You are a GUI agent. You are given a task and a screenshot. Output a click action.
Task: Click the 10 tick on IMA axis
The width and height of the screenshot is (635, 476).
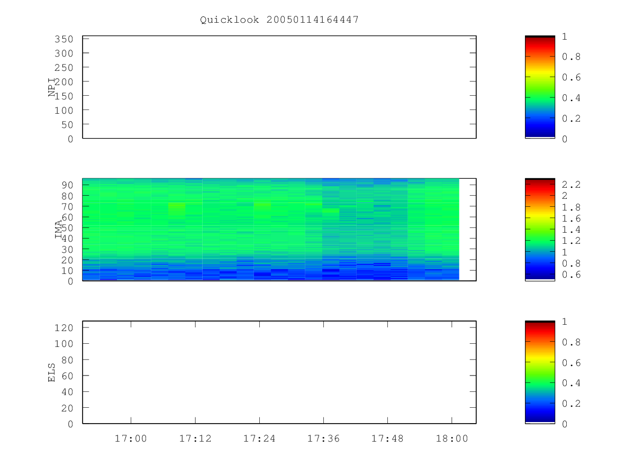tap(67, 271)
